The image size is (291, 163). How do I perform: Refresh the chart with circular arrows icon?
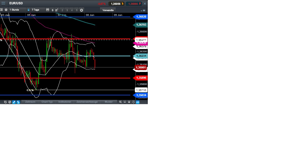point(5,102)
